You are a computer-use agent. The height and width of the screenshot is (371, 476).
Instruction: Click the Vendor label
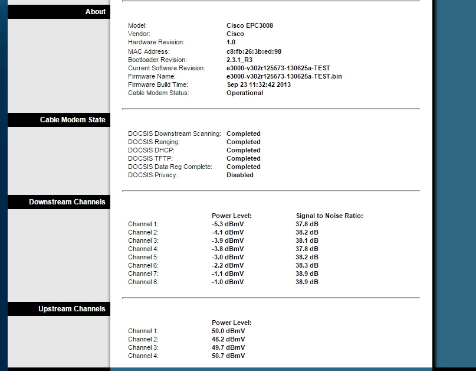pyautogui.click(x=139, y=34)
